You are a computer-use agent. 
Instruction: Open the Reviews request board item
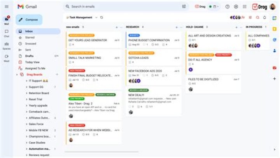pos(39,155)
